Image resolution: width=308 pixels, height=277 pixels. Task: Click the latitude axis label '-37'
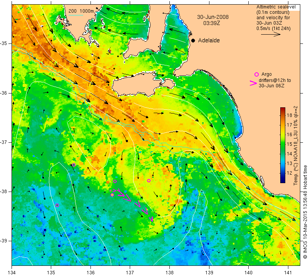pos(4,142)
